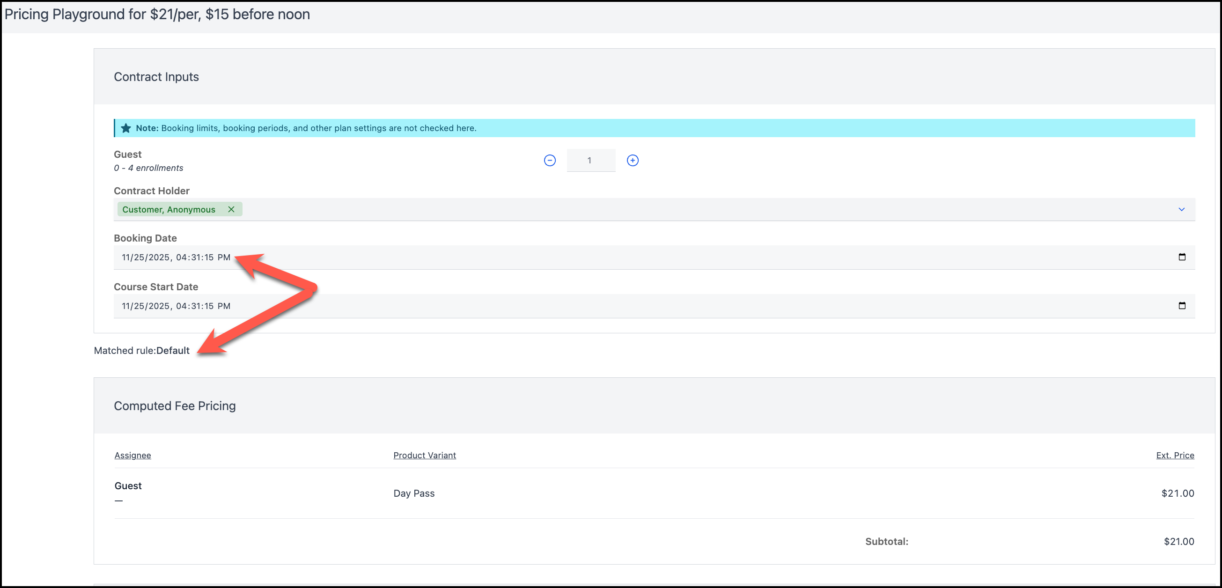Click the Contract Inputs section header
The width and height of the screenshot is (1222, 588).
(x=156, y=77)
